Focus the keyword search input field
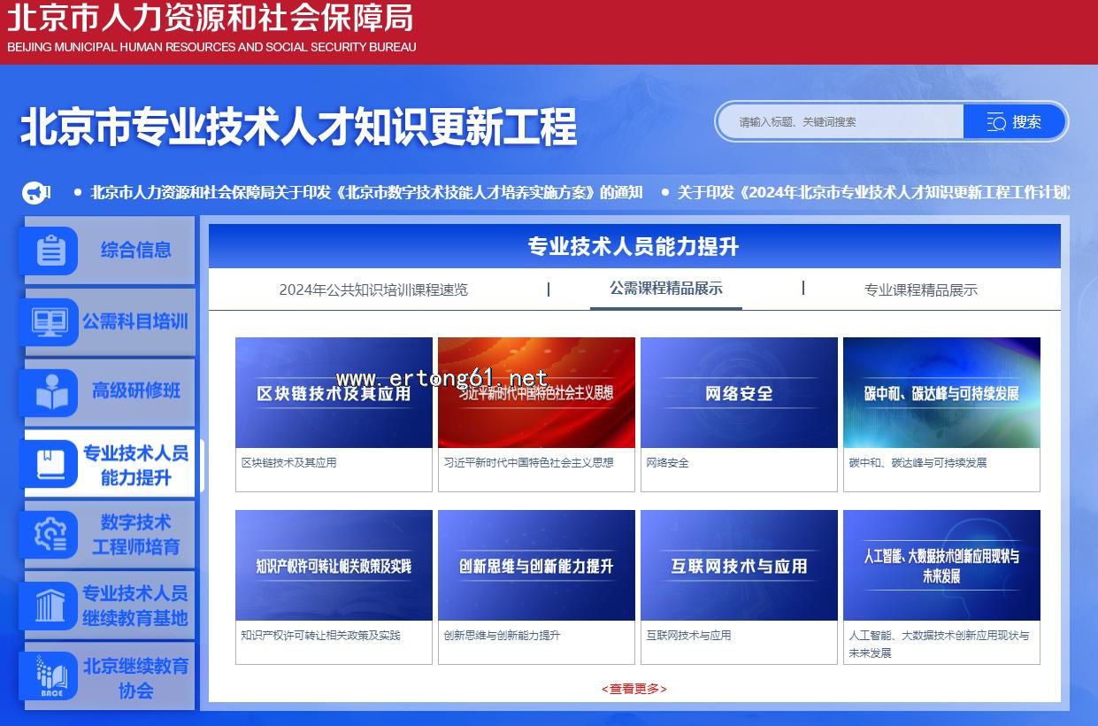 click(839, 122)
